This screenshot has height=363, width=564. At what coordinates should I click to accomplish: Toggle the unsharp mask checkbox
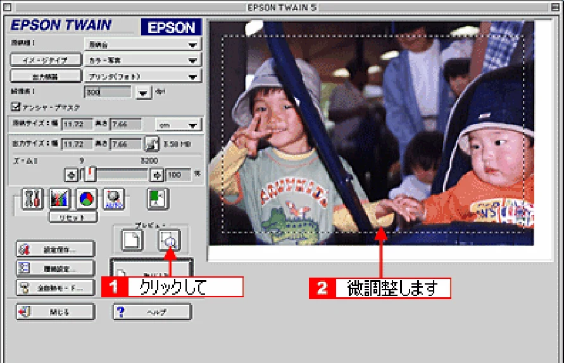(x=15, y=106)
